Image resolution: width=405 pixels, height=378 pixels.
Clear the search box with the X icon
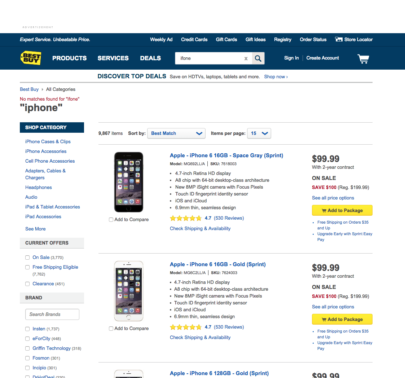click(x=246, y=59)
